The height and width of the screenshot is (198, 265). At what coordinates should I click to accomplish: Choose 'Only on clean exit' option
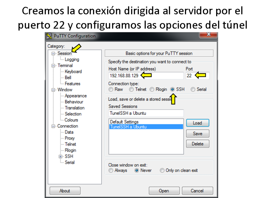(x=162, y=170)
